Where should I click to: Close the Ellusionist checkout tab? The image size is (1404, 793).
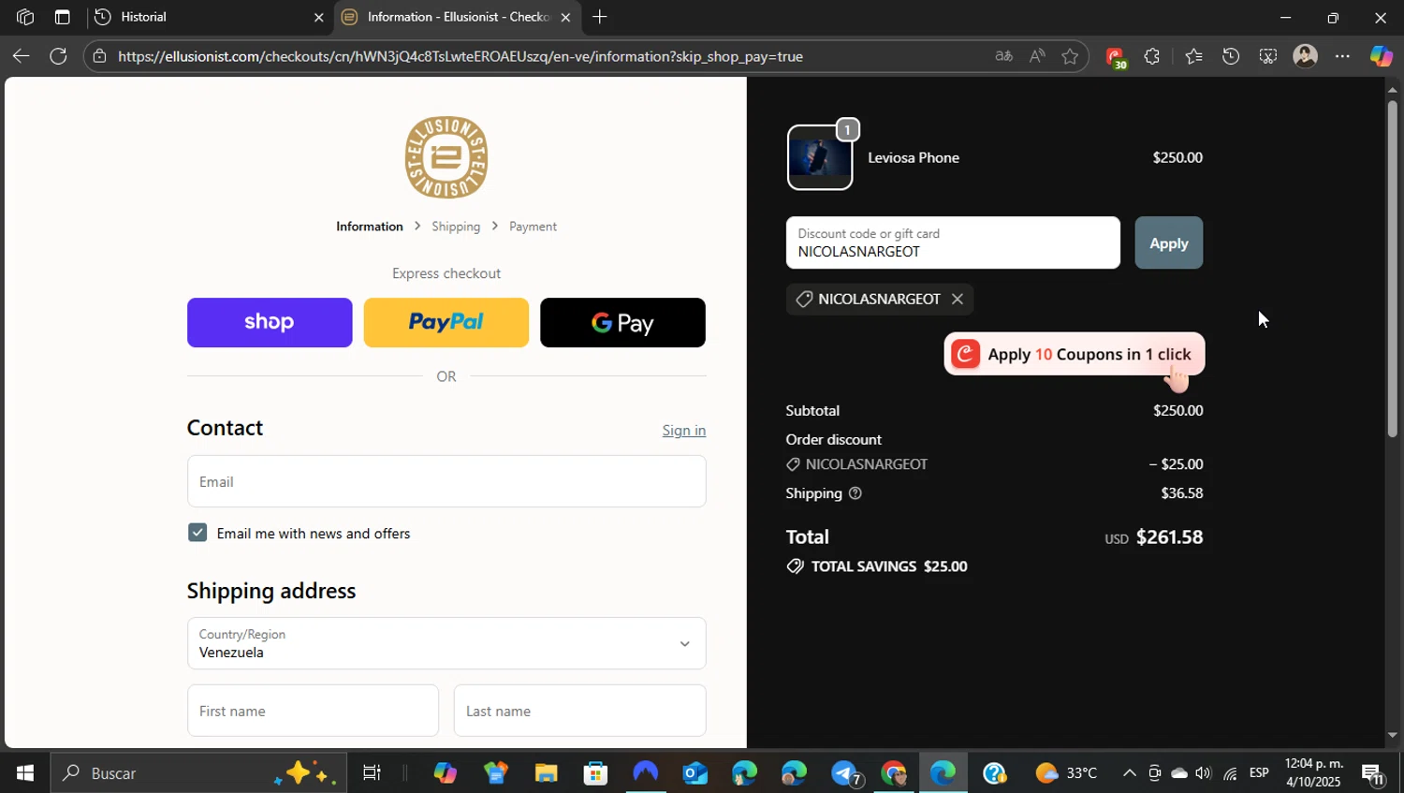pos(565,17)
